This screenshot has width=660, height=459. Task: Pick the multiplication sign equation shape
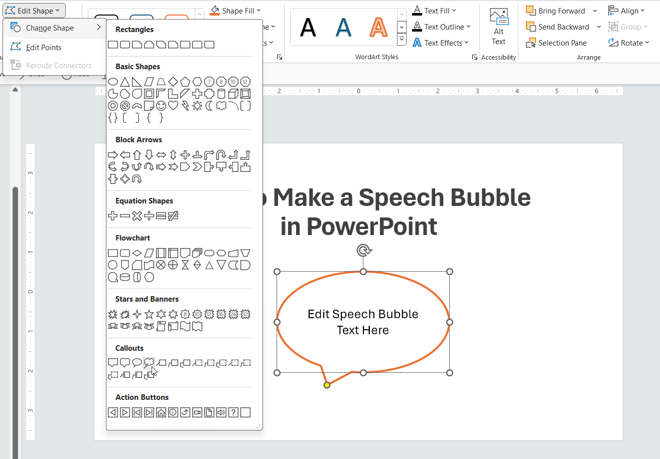[x=137, y=216]
